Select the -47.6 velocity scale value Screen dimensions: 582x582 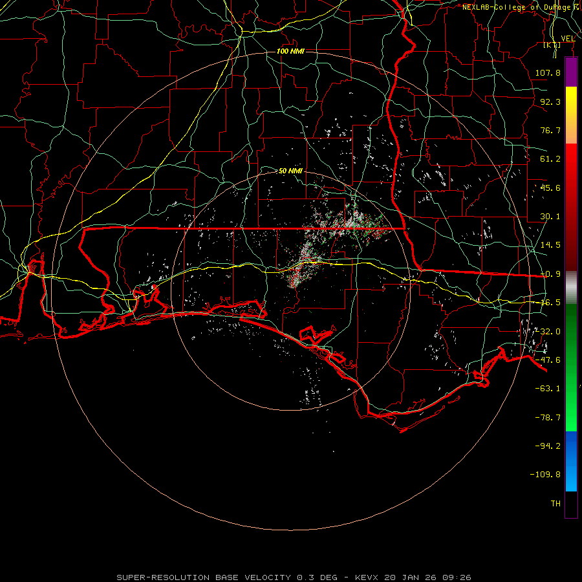pos(548,360)
